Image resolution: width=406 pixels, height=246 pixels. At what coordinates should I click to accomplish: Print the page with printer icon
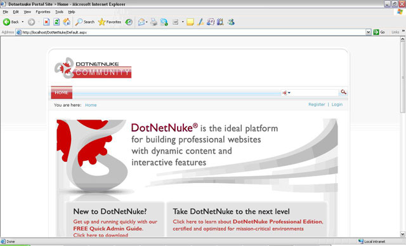pos(154,22)
